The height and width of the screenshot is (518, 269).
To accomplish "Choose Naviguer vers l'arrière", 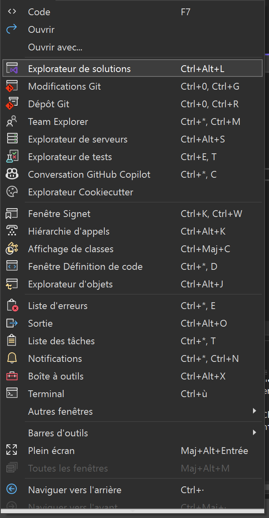I will (x=74, y=490).
